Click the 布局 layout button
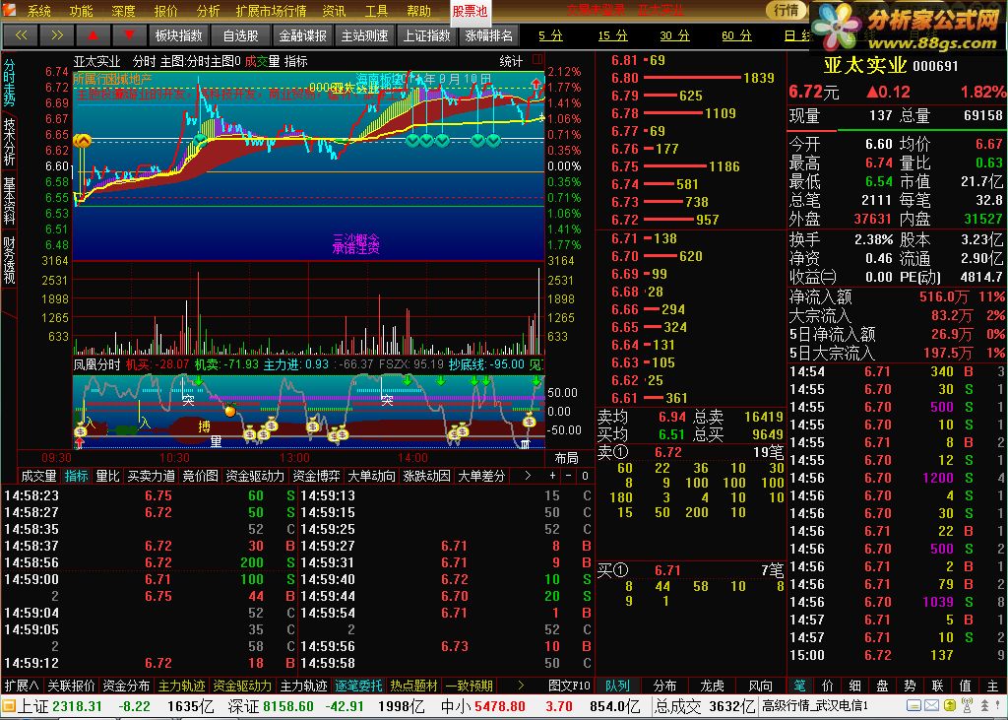The width and height of the screenshot is (1008, 720). [x=566, y=457]
